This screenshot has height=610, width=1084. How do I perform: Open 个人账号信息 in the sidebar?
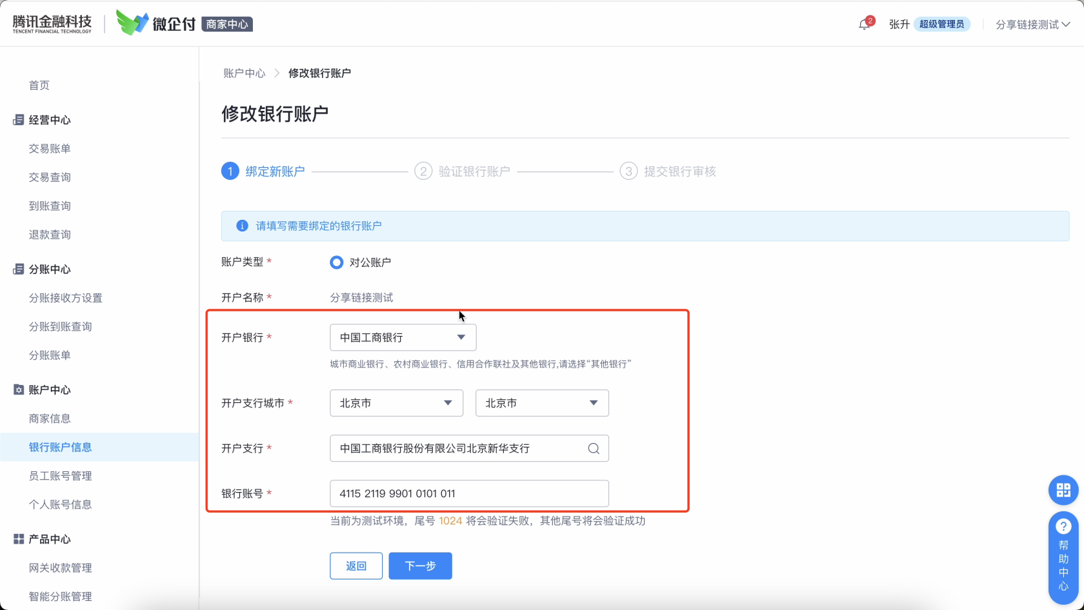coord(61,504)
